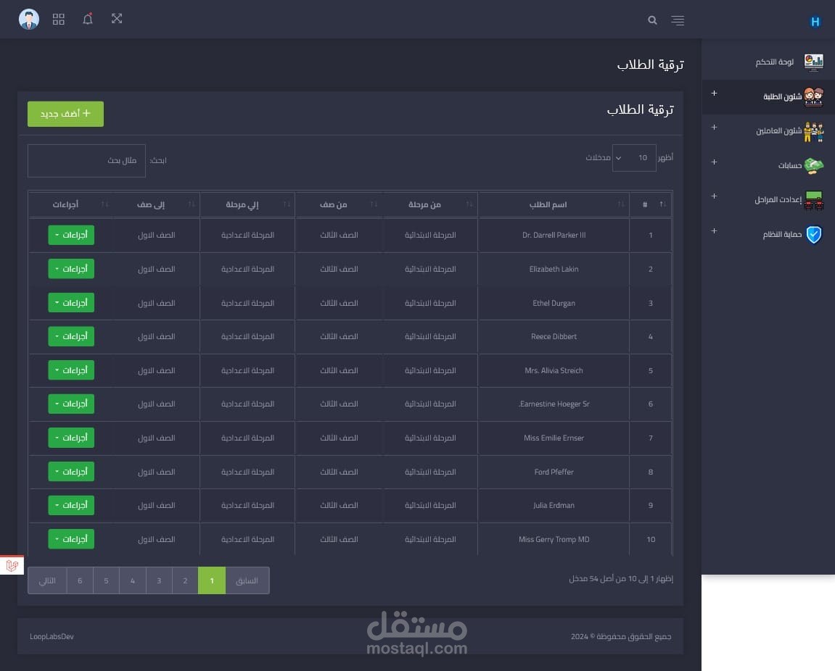Expand شئون العاملين menu plus sign
The height and width of the screenshot is (671, 835).
coord(714,128)
